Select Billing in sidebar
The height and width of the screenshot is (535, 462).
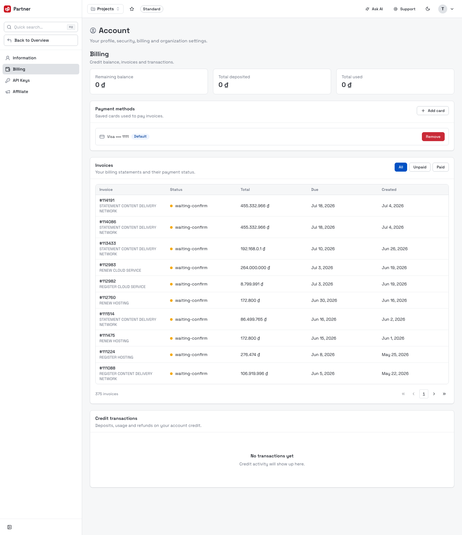point(41,69)
